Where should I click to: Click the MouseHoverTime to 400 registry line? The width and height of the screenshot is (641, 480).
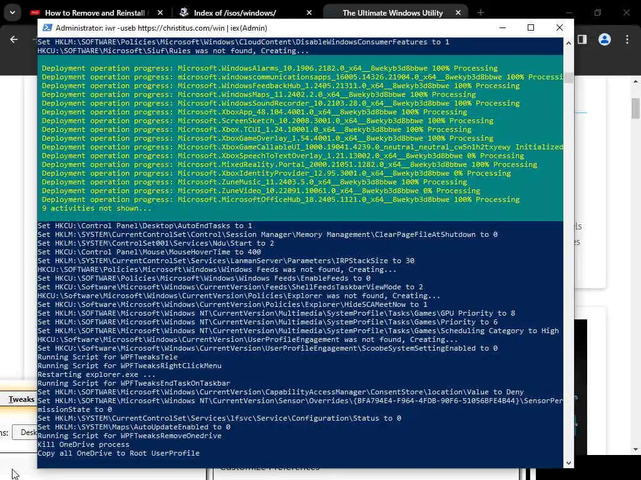tap(149, 252)
